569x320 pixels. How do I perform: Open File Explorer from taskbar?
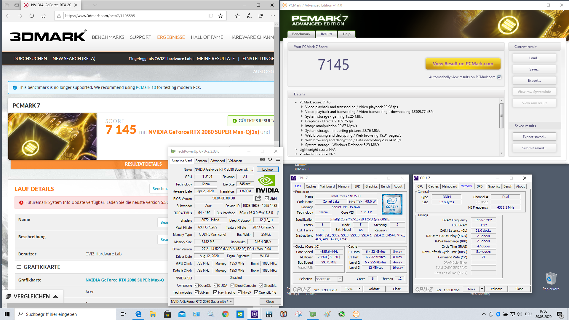(x=153, y=314)
